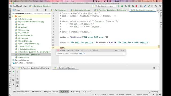Close the 14_Conditional Operator run tab
Screen dimensions: 171x96
click(76, 68)
